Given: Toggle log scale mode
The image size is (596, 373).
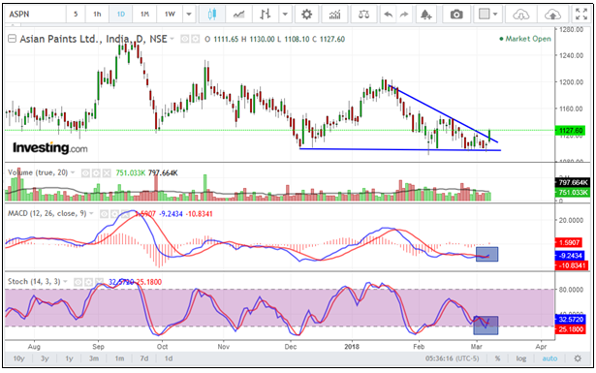Looking at the screenshot, I should point(521,358).
